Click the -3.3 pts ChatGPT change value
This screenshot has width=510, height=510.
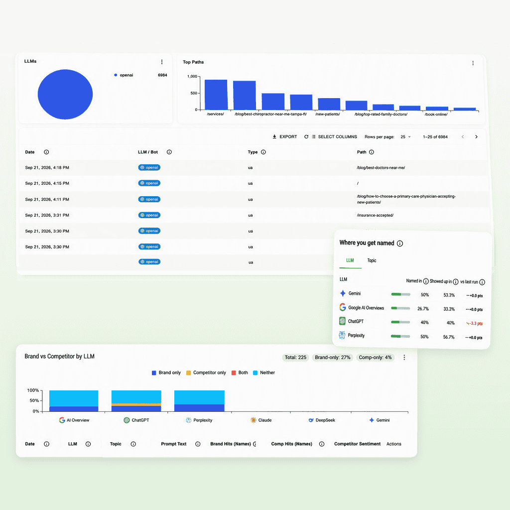475,323
